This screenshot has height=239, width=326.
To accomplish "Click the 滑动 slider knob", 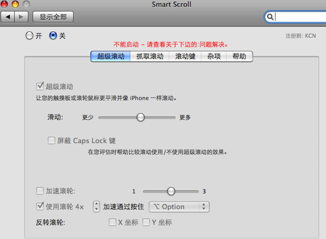I will pyautogui.click(x=141, y=118).
